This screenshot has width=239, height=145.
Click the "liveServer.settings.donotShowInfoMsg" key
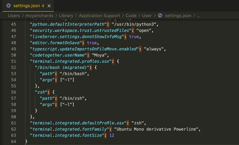click(x=77, y=36)
